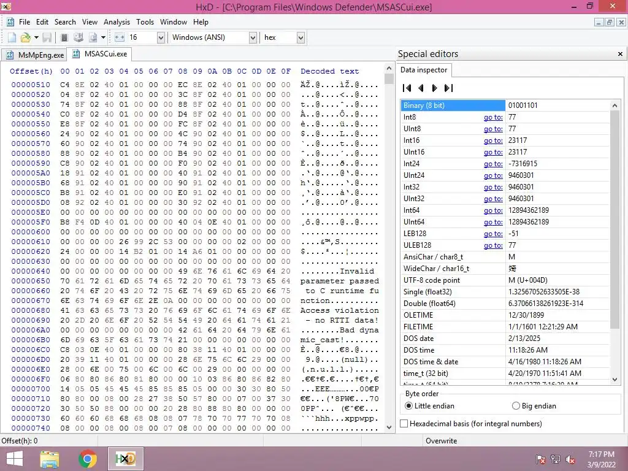Switch to the MsMpEng.exe tab
The width and height of the screenshot is (628, 471).
click(x=34, y=55)
